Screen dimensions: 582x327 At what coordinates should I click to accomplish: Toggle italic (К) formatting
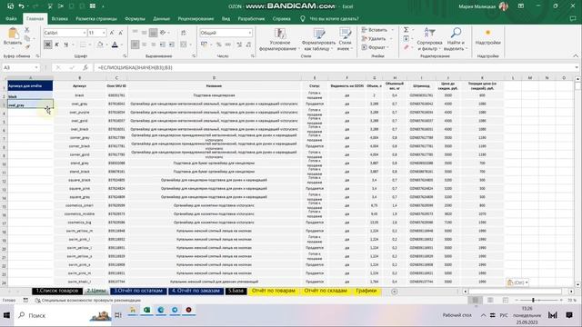pyautogui.click(x=56, y=45)
